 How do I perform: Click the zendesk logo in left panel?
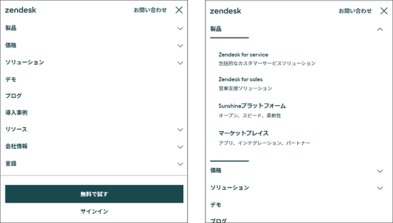click(x=20, y=10)
